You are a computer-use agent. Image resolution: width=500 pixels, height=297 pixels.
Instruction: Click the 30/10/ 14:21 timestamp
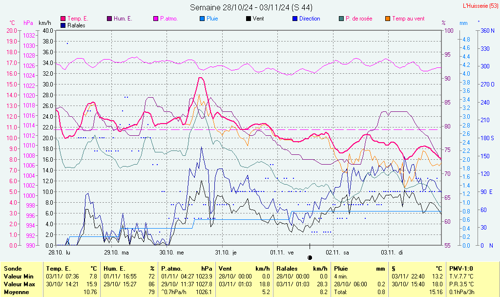tap(62, 284)
